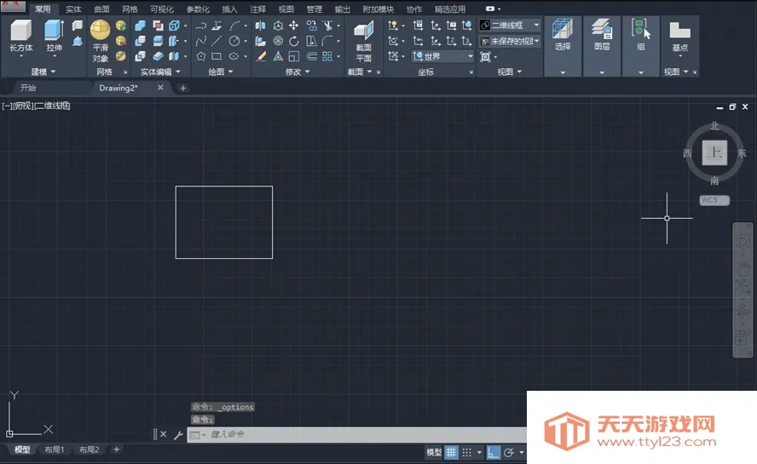
Task: Expand the 绘图 panel flyout
Action: tap(221, 72)
